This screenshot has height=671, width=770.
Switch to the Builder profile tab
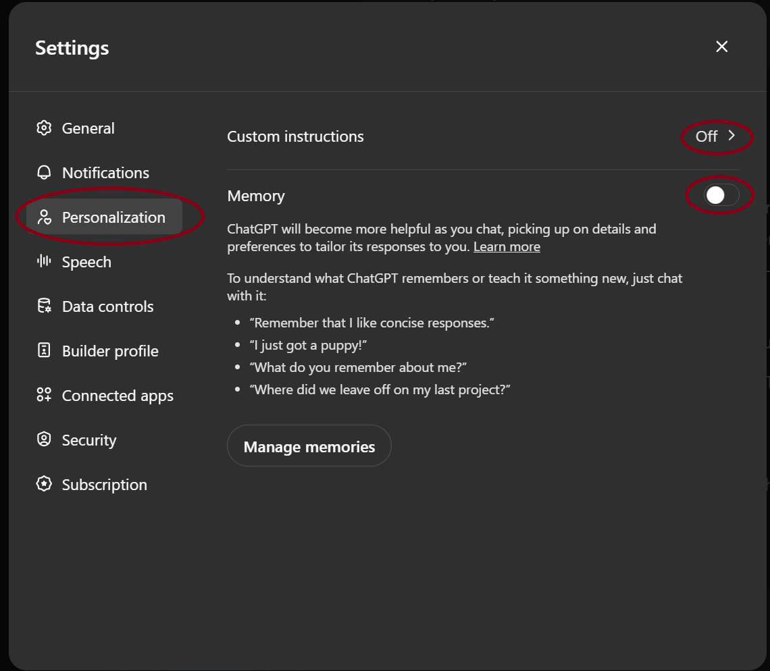click(x=104, y=351)
